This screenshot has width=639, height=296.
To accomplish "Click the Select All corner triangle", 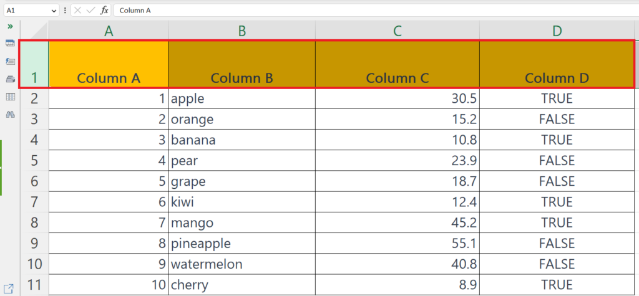I will click(x=34, y=31).
